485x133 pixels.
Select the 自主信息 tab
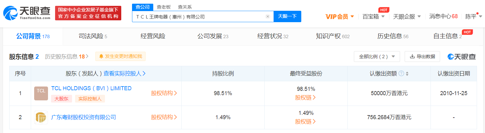[447, 36]
